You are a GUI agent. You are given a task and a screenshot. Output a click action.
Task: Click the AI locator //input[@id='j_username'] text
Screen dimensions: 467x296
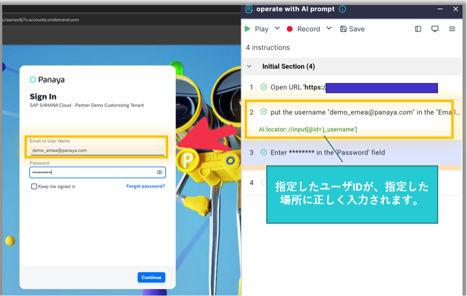coord(308,130)
